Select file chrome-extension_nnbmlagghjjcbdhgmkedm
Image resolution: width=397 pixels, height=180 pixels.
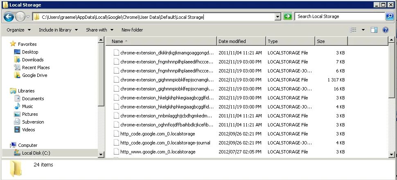(x=166, y=116)
